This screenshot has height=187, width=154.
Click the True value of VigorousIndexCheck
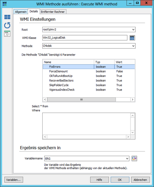point(119,90)
